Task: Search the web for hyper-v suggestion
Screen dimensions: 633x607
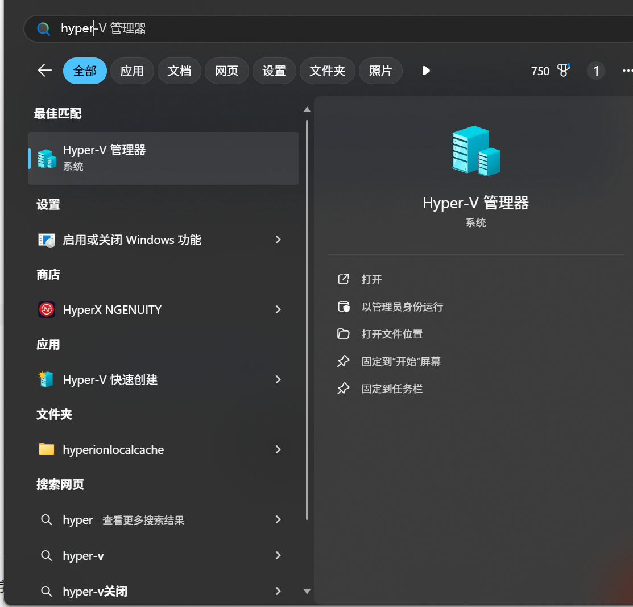Action: (163, 556)
